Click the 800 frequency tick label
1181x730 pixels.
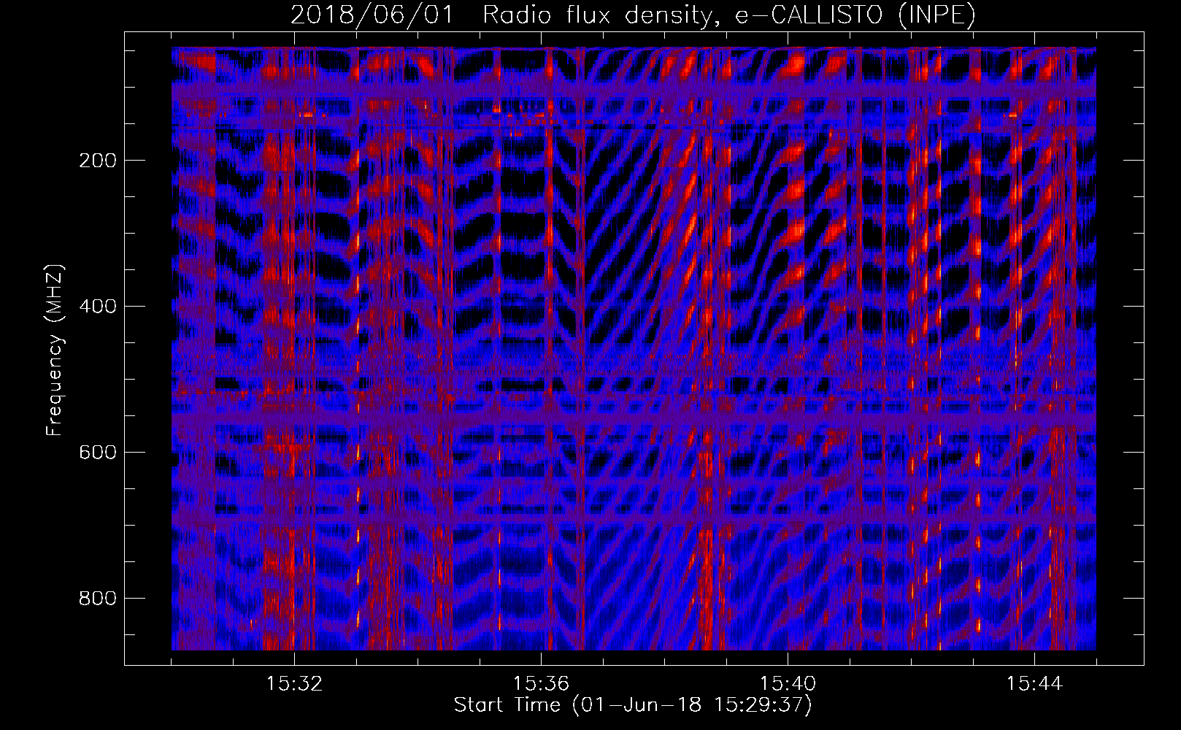click(97, 599)
